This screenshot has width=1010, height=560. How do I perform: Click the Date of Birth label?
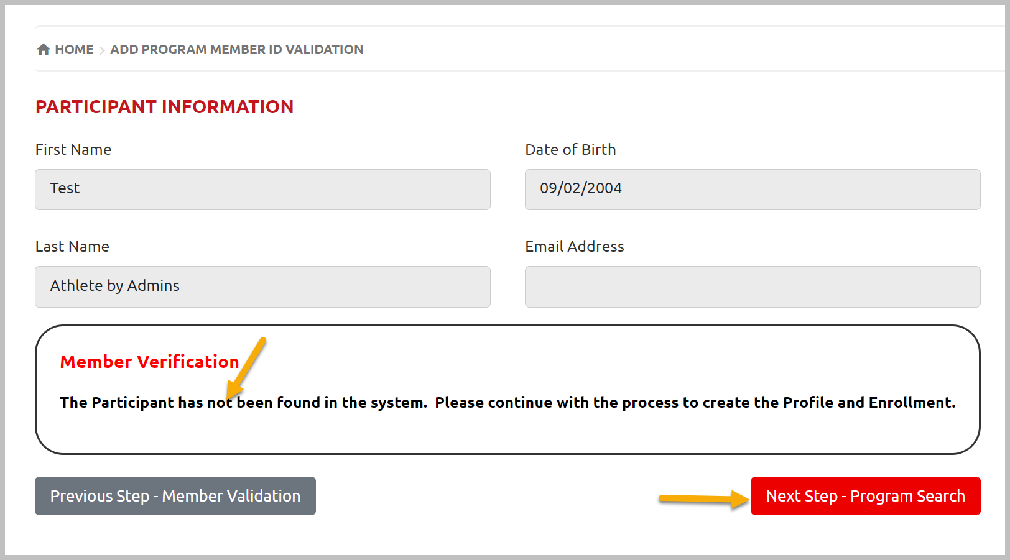coord(570,150)
